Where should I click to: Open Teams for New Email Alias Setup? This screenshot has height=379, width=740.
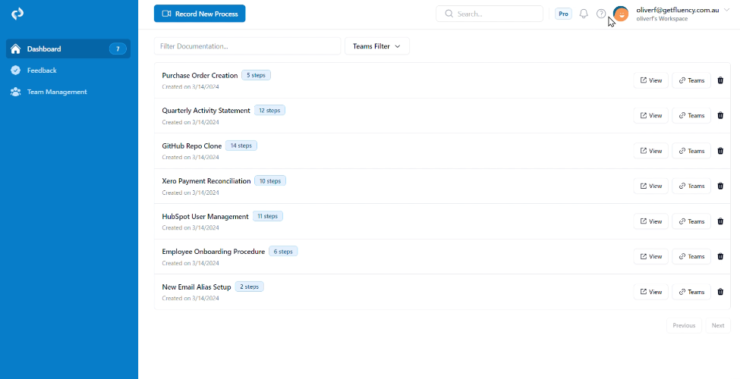click(x=691, y=292)
